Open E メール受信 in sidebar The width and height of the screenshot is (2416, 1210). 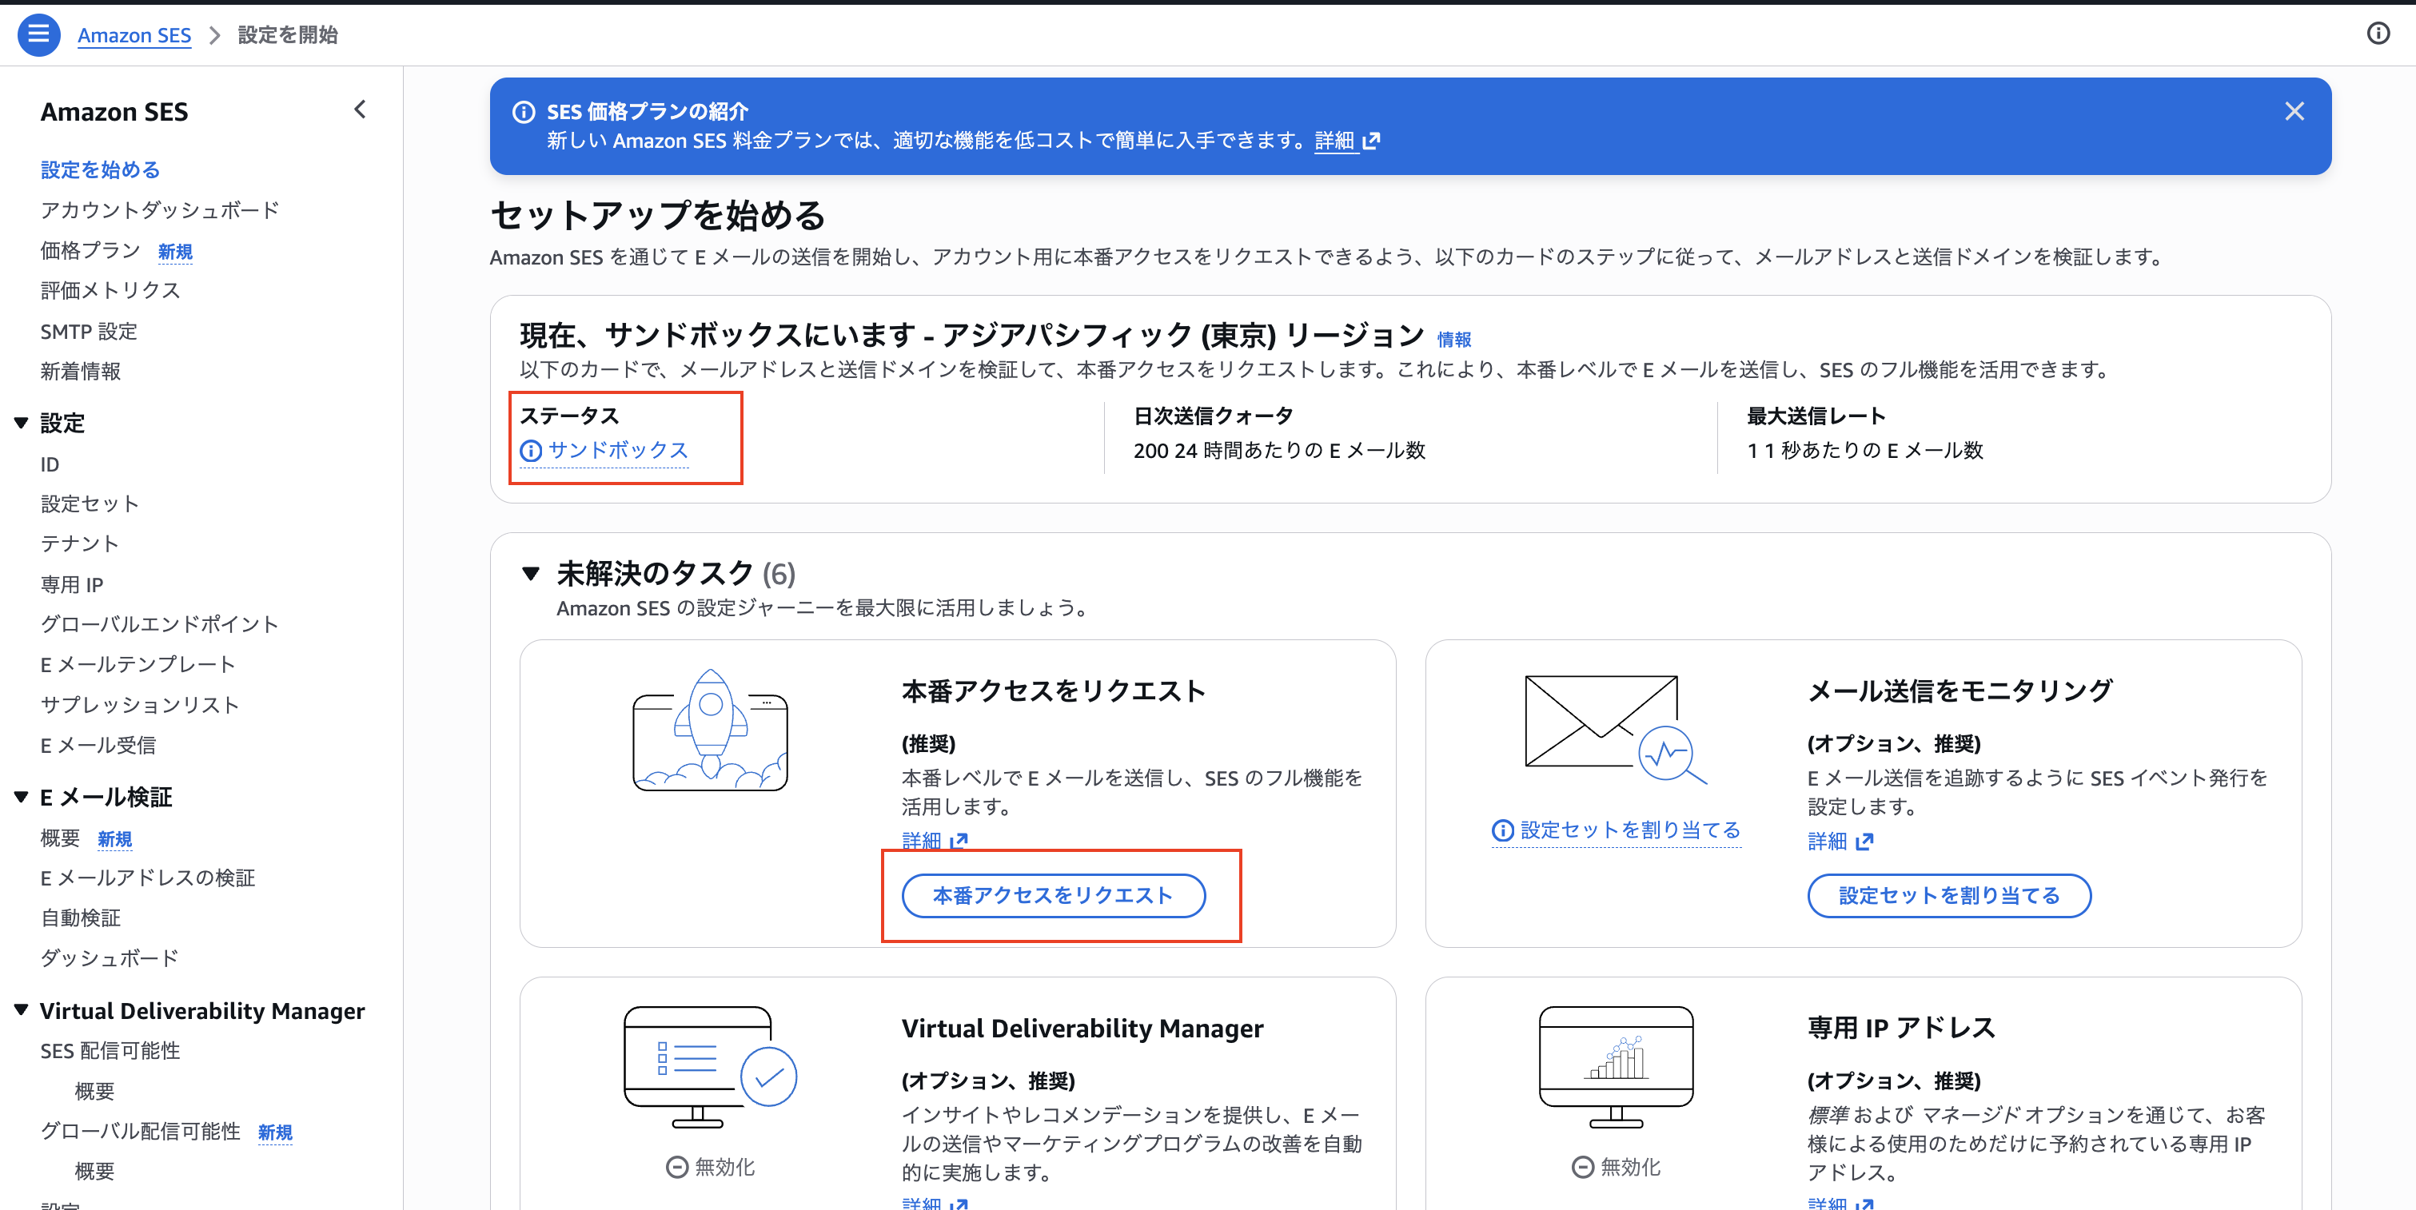tap(98, 745)
